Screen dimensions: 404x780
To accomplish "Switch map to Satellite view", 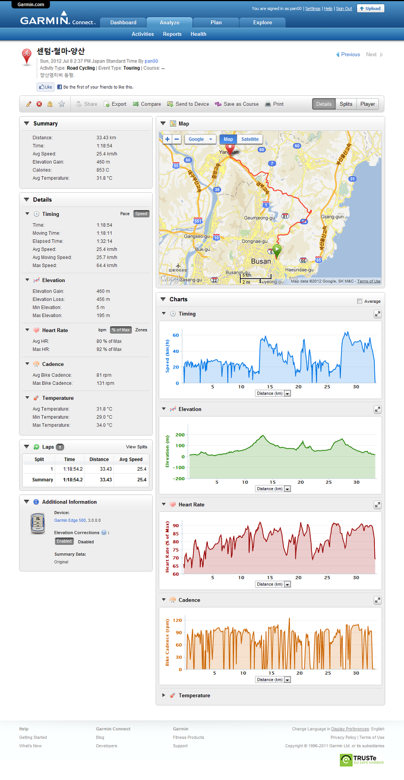I will pos(250,139).
